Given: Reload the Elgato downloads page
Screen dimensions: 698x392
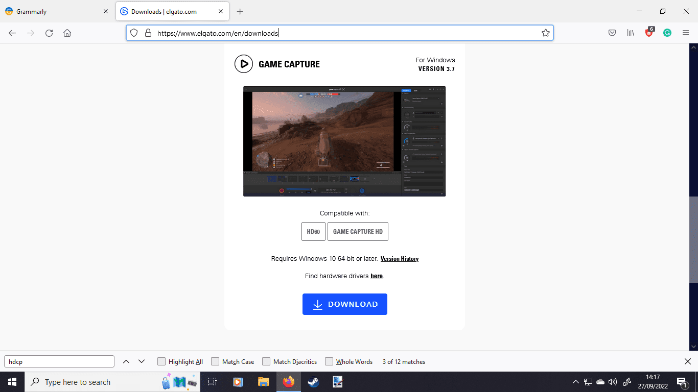Looking at the screenshot, I should [x=49, y=33].
